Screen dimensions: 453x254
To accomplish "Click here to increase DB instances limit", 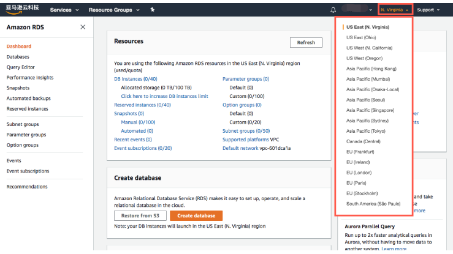I will [164, 96].
